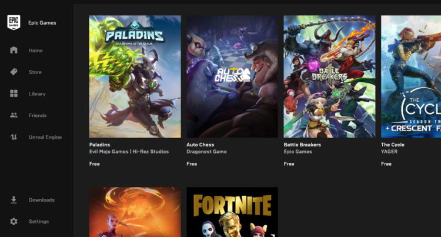
Task: Select the Unreal Engine sidebar label
Action: coord(45,137)
